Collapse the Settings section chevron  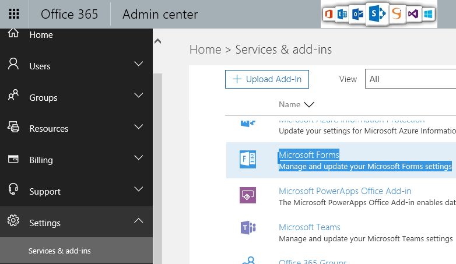[138, 220]
